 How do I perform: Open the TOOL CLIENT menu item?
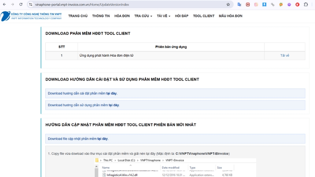pyautogui.click(x=204, y=16)
